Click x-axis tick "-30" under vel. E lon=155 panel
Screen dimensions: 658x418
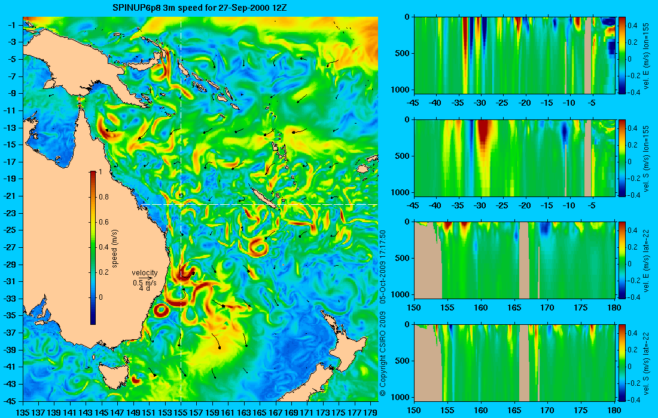coord(480,103)
